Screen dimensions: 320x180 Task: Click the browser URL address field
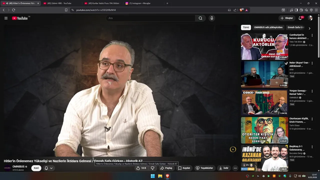click(150, 10)
